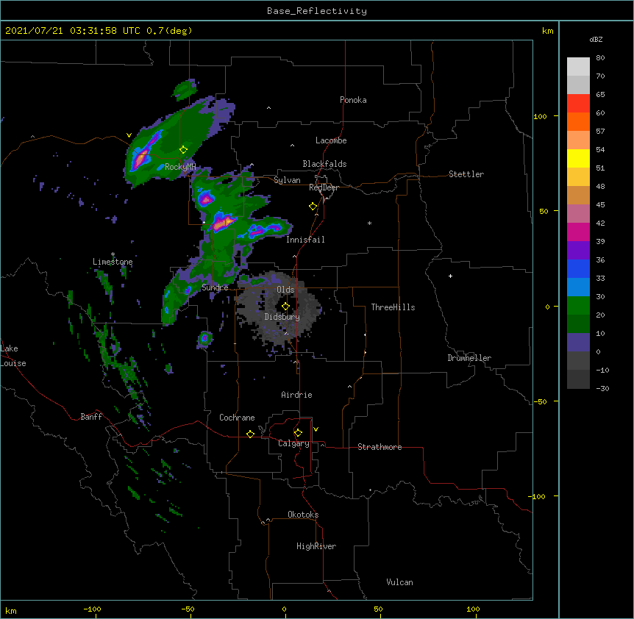634x619 pixels.
Task: Click the Strathmore label
Action: pyautogui.click(x=380, y=447)
